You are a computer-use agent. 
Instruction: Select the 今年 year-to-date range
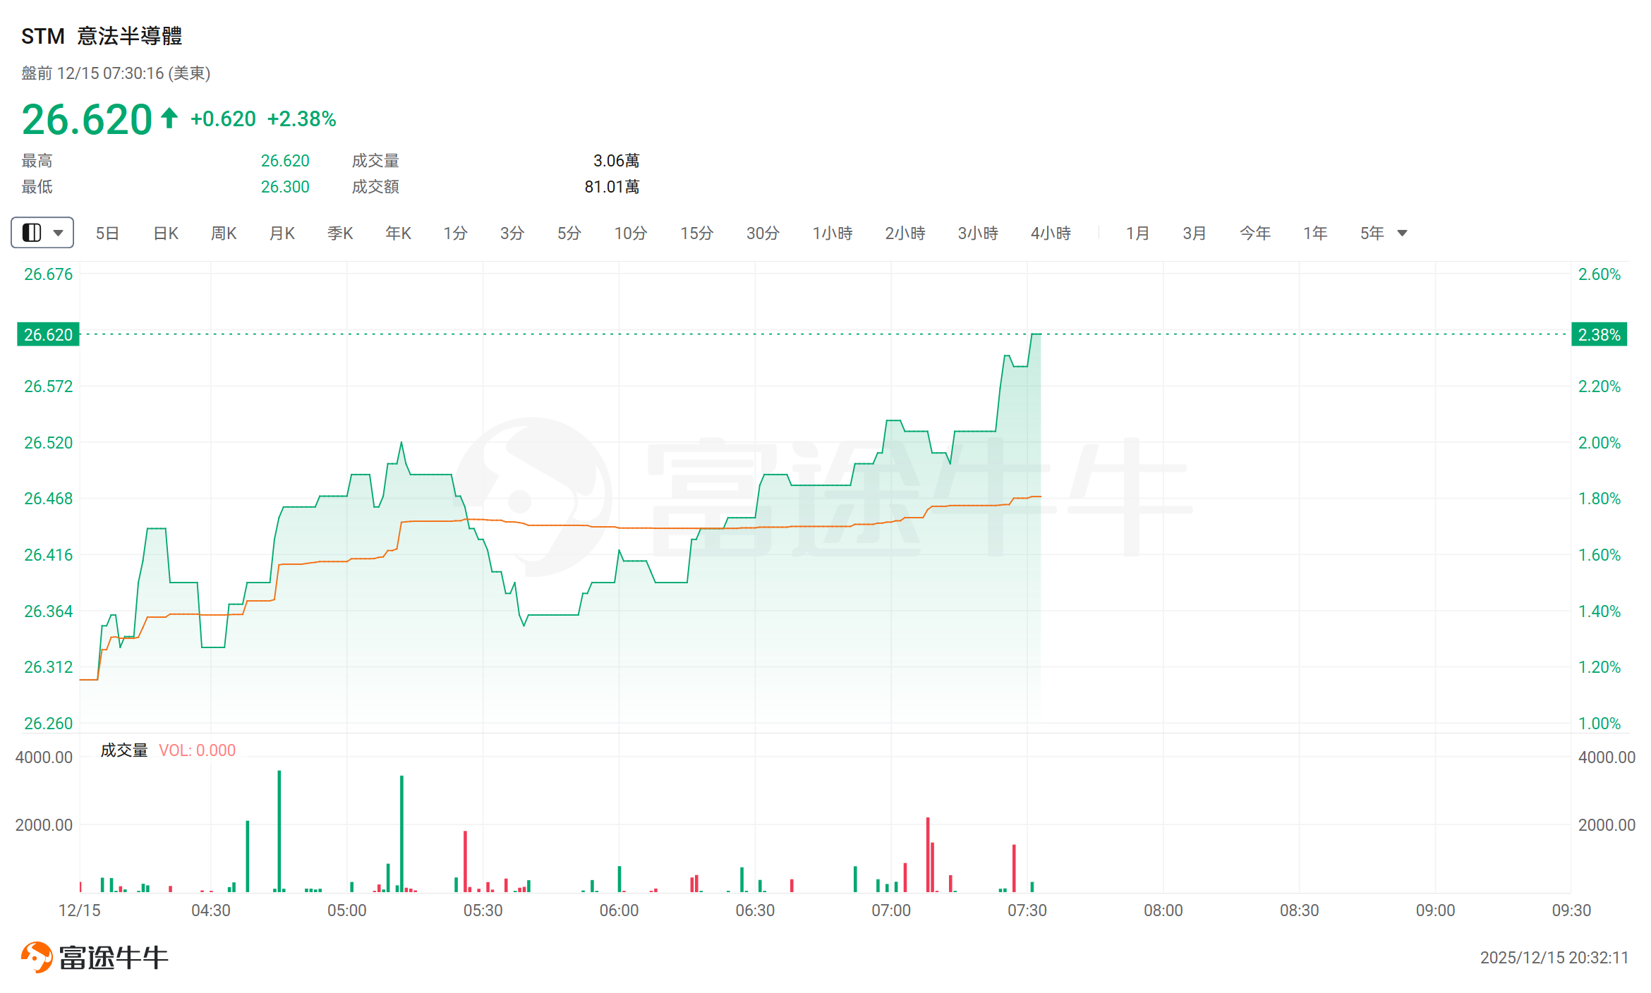(1255, 233)
